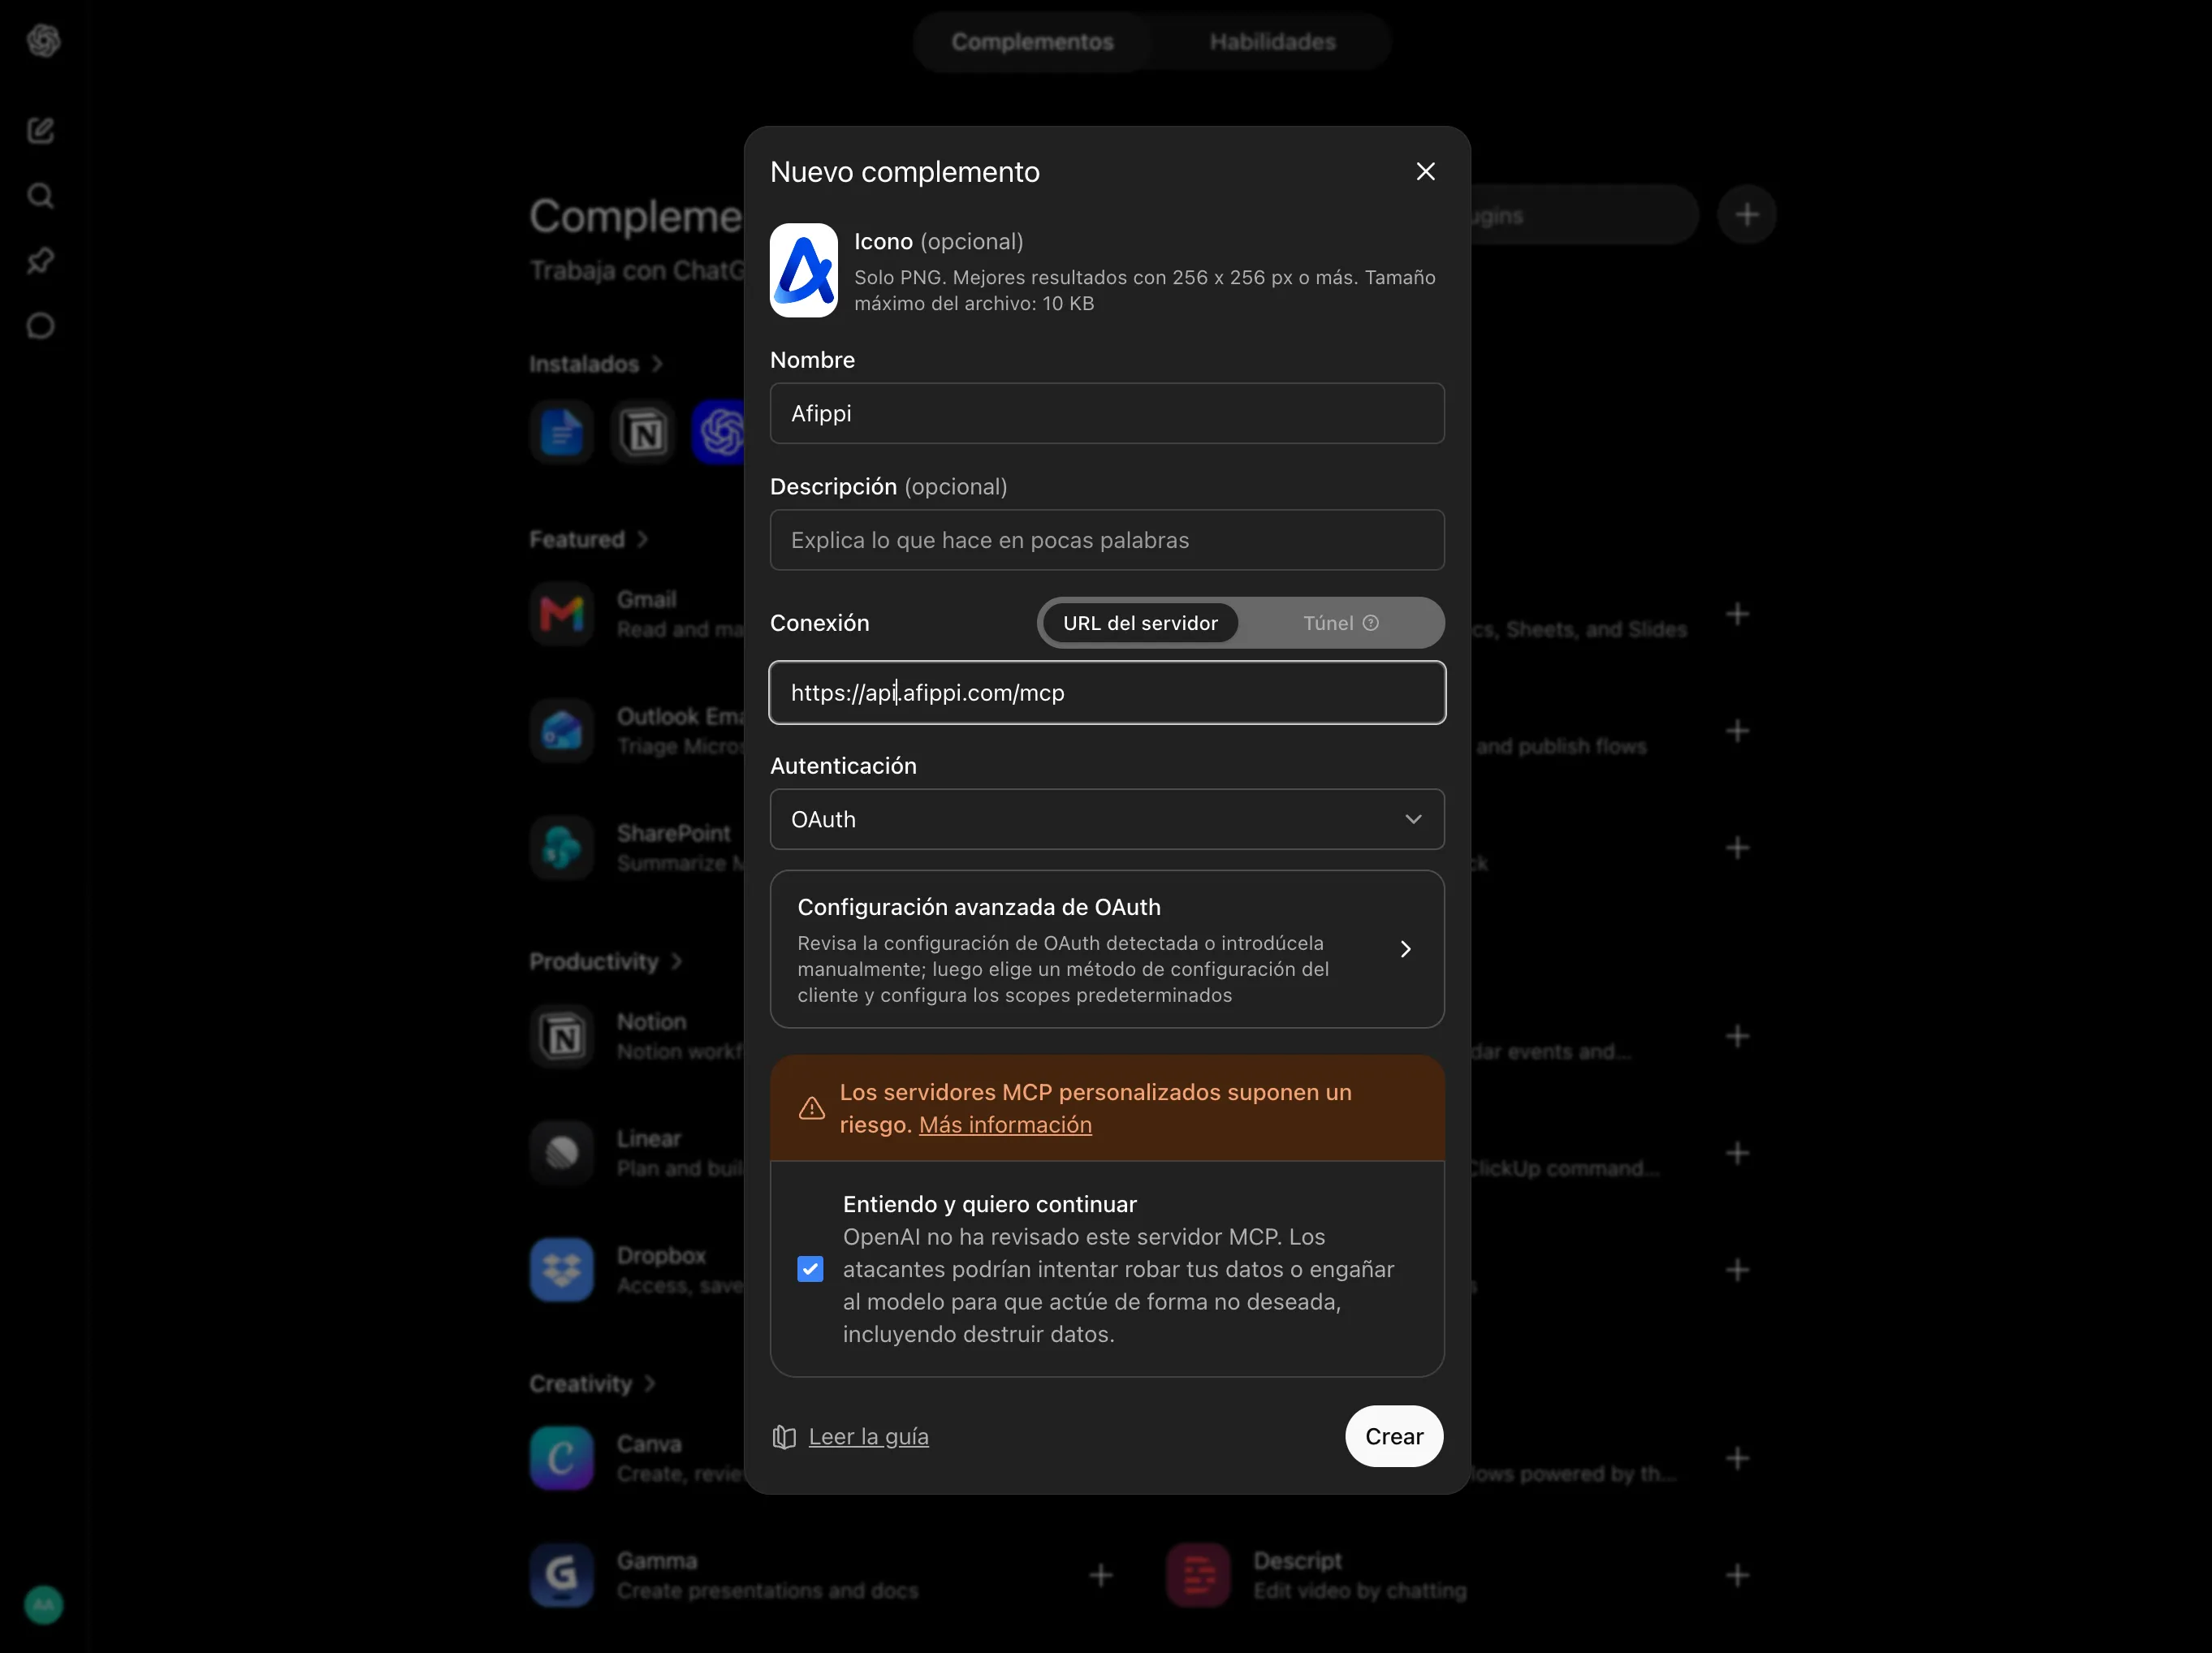Click the Outlook Email icon

coord(562,731)
